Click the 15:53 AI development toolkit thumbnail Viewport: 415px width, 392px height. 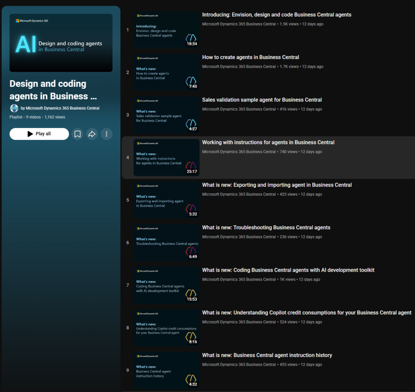click(166, 286)
